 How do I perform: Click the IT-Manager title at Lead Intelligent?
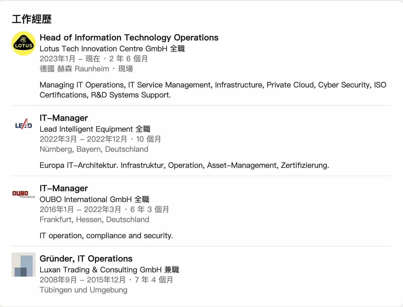coord(64,118)
